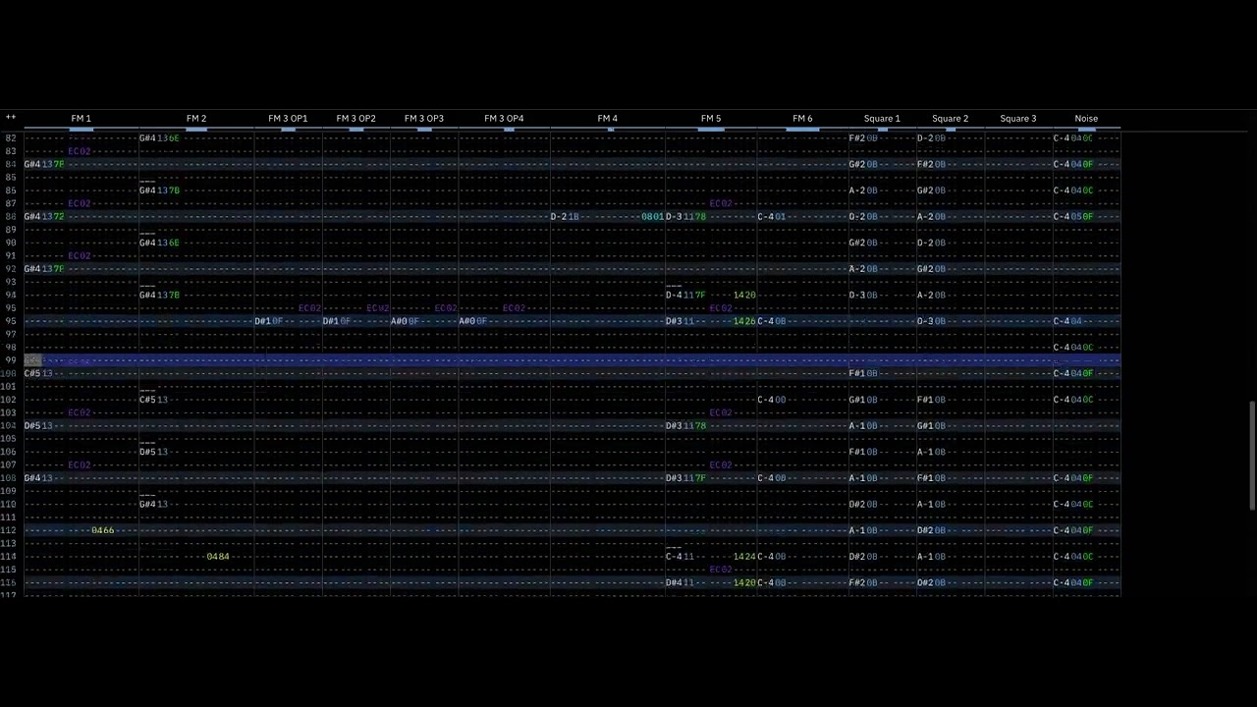This screenshot has height=707, width=1257.
Task: Click the FM 3 OP4 channel label
Action: (503, 119)
